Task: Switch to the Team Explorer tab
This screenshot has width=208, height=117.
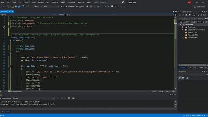Action: click(203, 68)
